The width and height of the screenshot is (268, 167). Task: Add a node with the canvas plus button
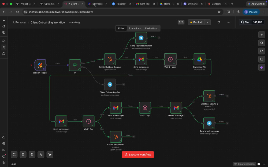point(262,35)
